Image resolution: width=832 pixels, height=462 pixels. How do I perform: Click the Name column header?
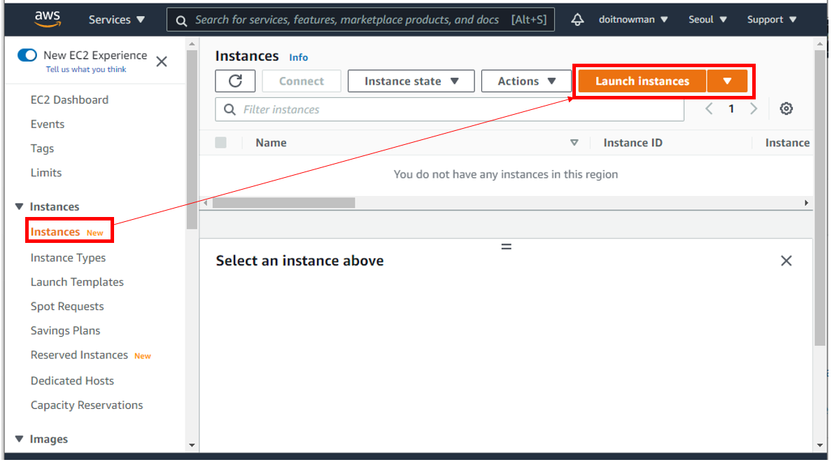(x=271, y=143)
